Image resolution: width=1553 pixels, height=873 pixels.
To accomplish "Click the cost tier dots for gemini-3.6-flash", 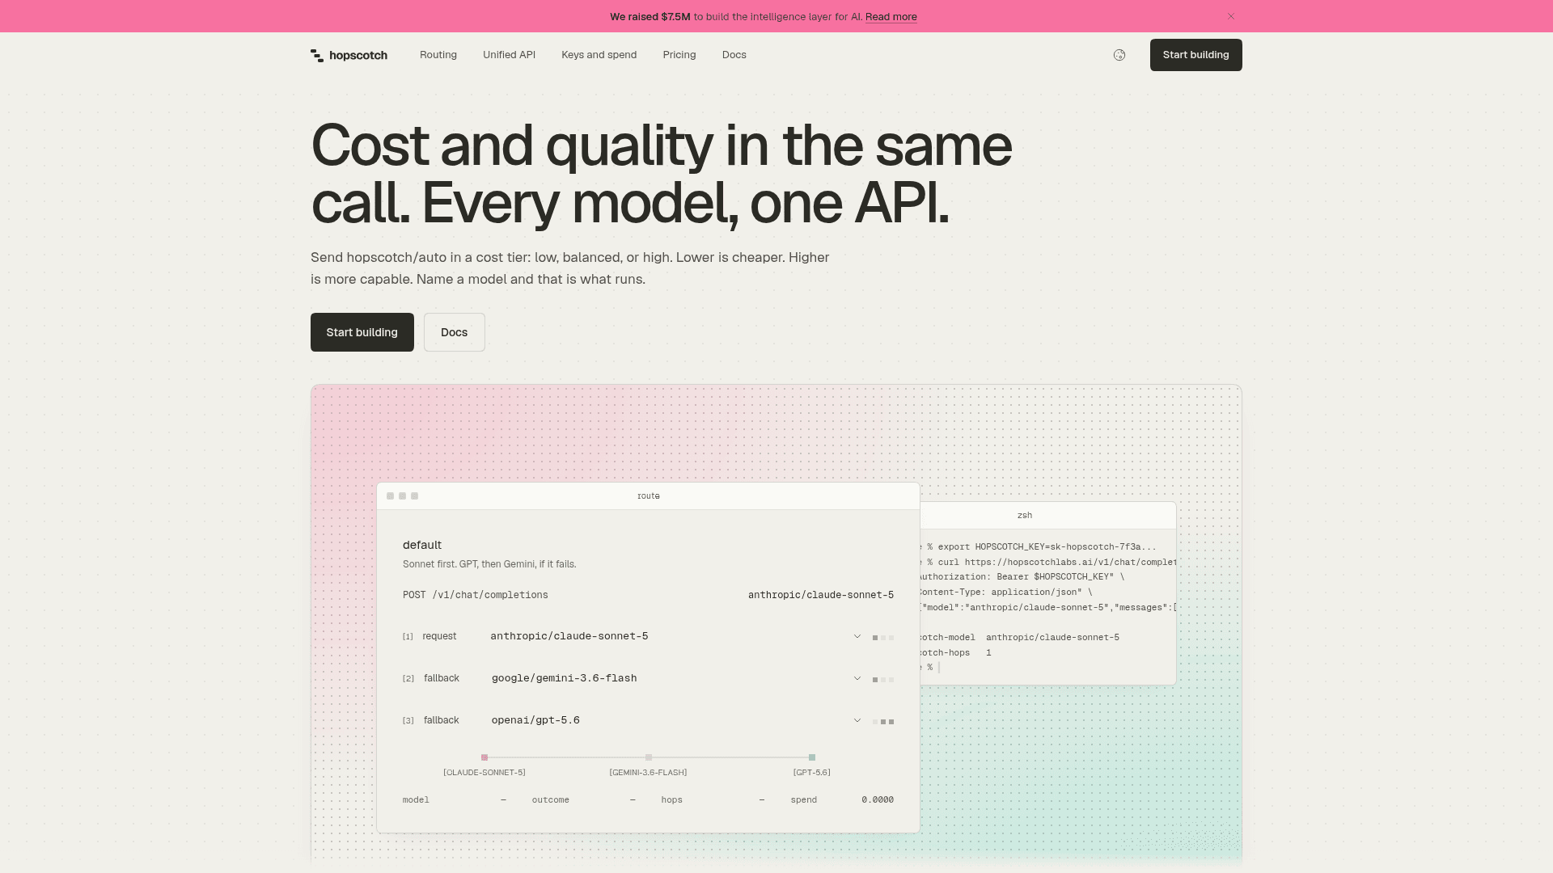I will (883, 680).
